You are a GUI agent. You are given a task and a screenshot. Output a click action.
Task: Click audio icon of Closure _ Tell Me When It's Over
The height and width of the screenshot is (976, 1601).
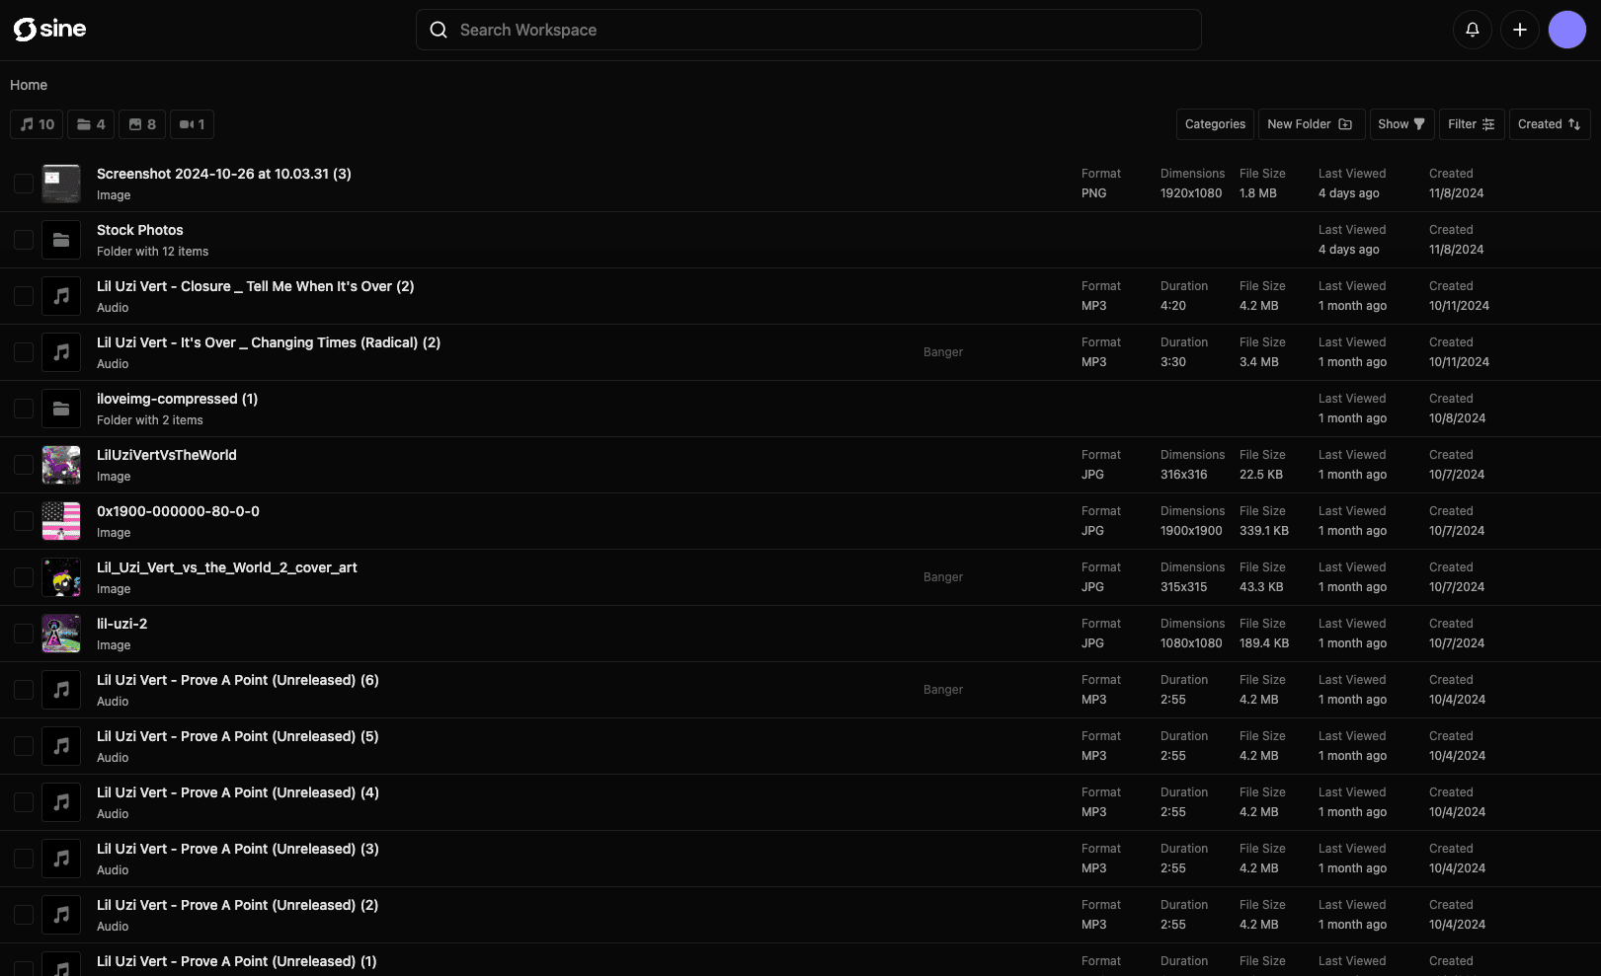pyautogui.click(x=61, y=296)
